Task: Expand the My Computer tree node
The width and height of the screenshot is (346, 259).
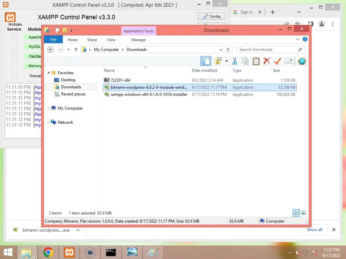Action: [48, 108]
